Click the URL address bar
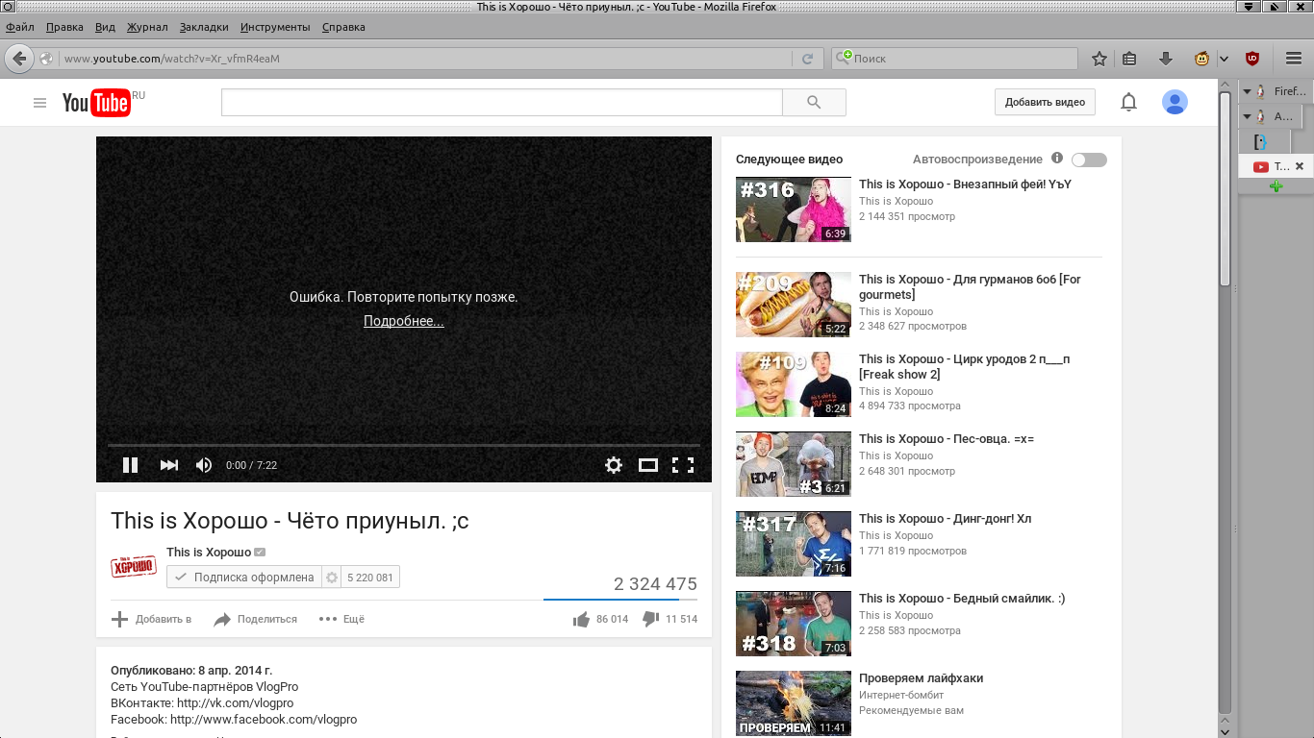The width and height of the screenshot is (1314, 738). [428, 59]
